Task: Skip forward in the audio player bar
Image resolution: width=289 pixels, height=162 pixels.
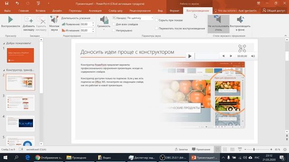Action: click(231, 56)
